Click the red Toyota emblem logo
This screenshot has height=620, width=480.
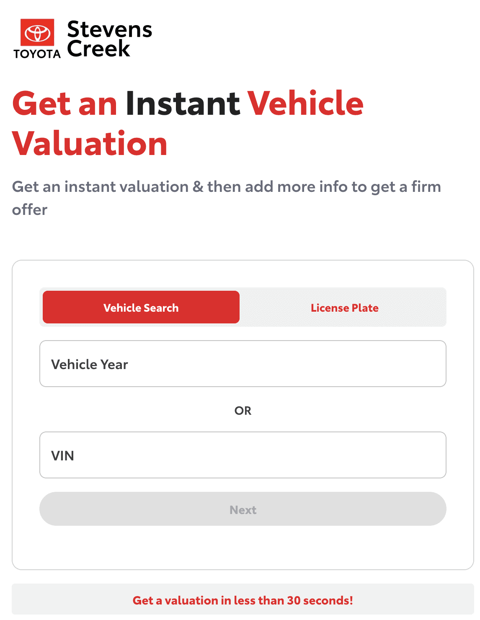click(x=37, y=32)
